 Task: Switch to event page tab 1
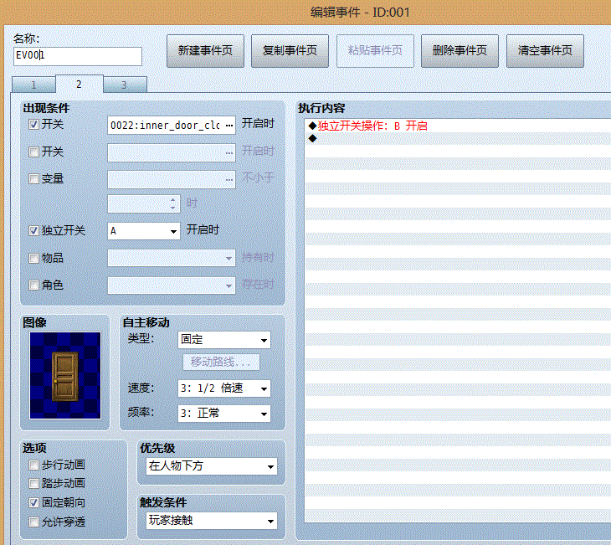coord(34,85)
